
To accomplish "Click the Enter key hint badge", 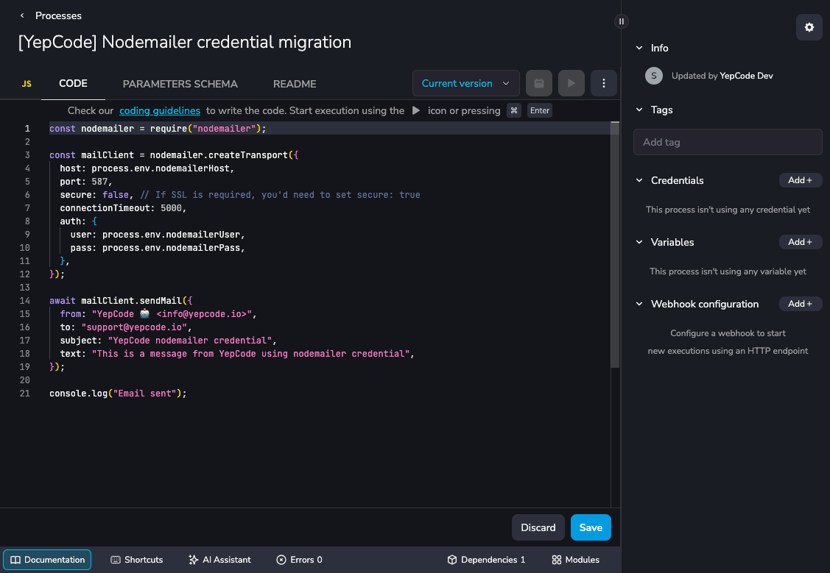I will (x=539, y=110).
